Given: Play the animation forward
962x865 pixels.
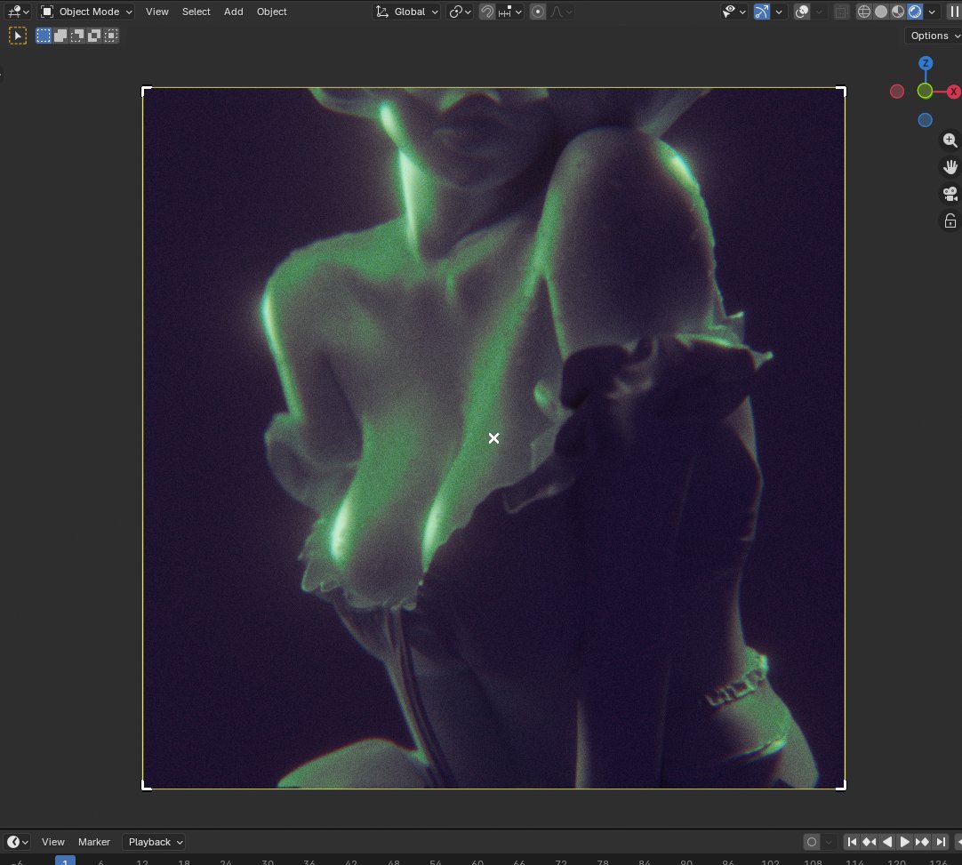Looking at the screenshot, I should 905,842.
